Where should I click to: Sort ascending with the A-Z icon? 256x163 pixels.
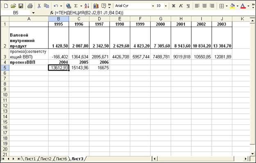coord(87,6)
